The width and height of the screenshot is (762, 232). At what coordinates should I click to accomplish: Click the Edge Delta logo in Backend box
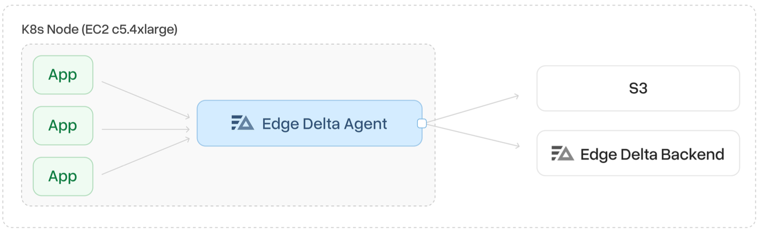562,154
